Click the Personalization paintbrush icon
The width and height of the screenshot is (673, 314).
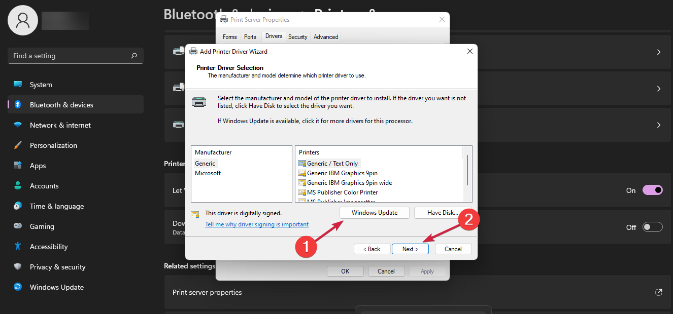click(18, 145)
